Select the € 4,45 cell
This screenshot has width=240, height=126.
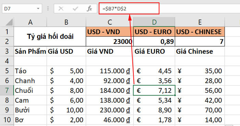[x=154, y=71]
